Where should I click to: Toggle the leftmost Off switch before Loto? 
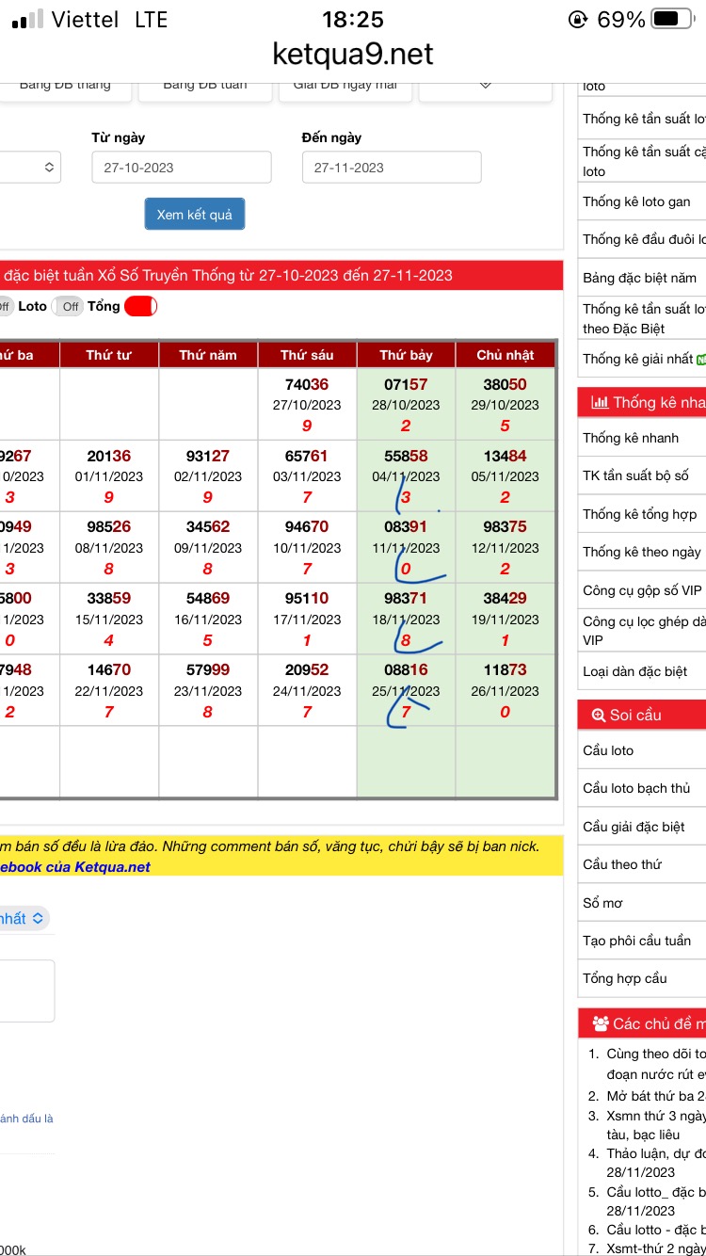(x=5, y=306)
